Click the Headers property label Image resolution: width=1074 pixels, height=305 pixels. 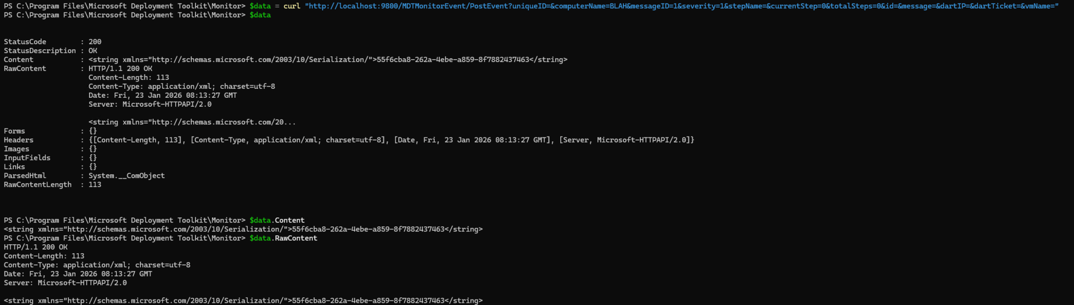click(x=18, y=140)
